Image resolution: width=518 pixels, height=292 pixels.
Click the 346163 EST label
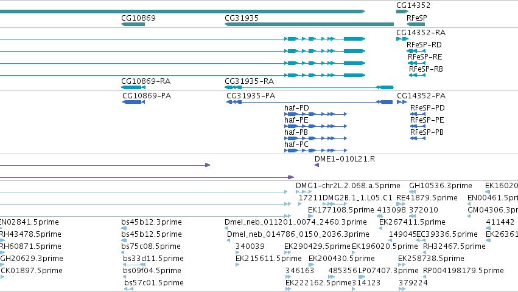[299, 271]
